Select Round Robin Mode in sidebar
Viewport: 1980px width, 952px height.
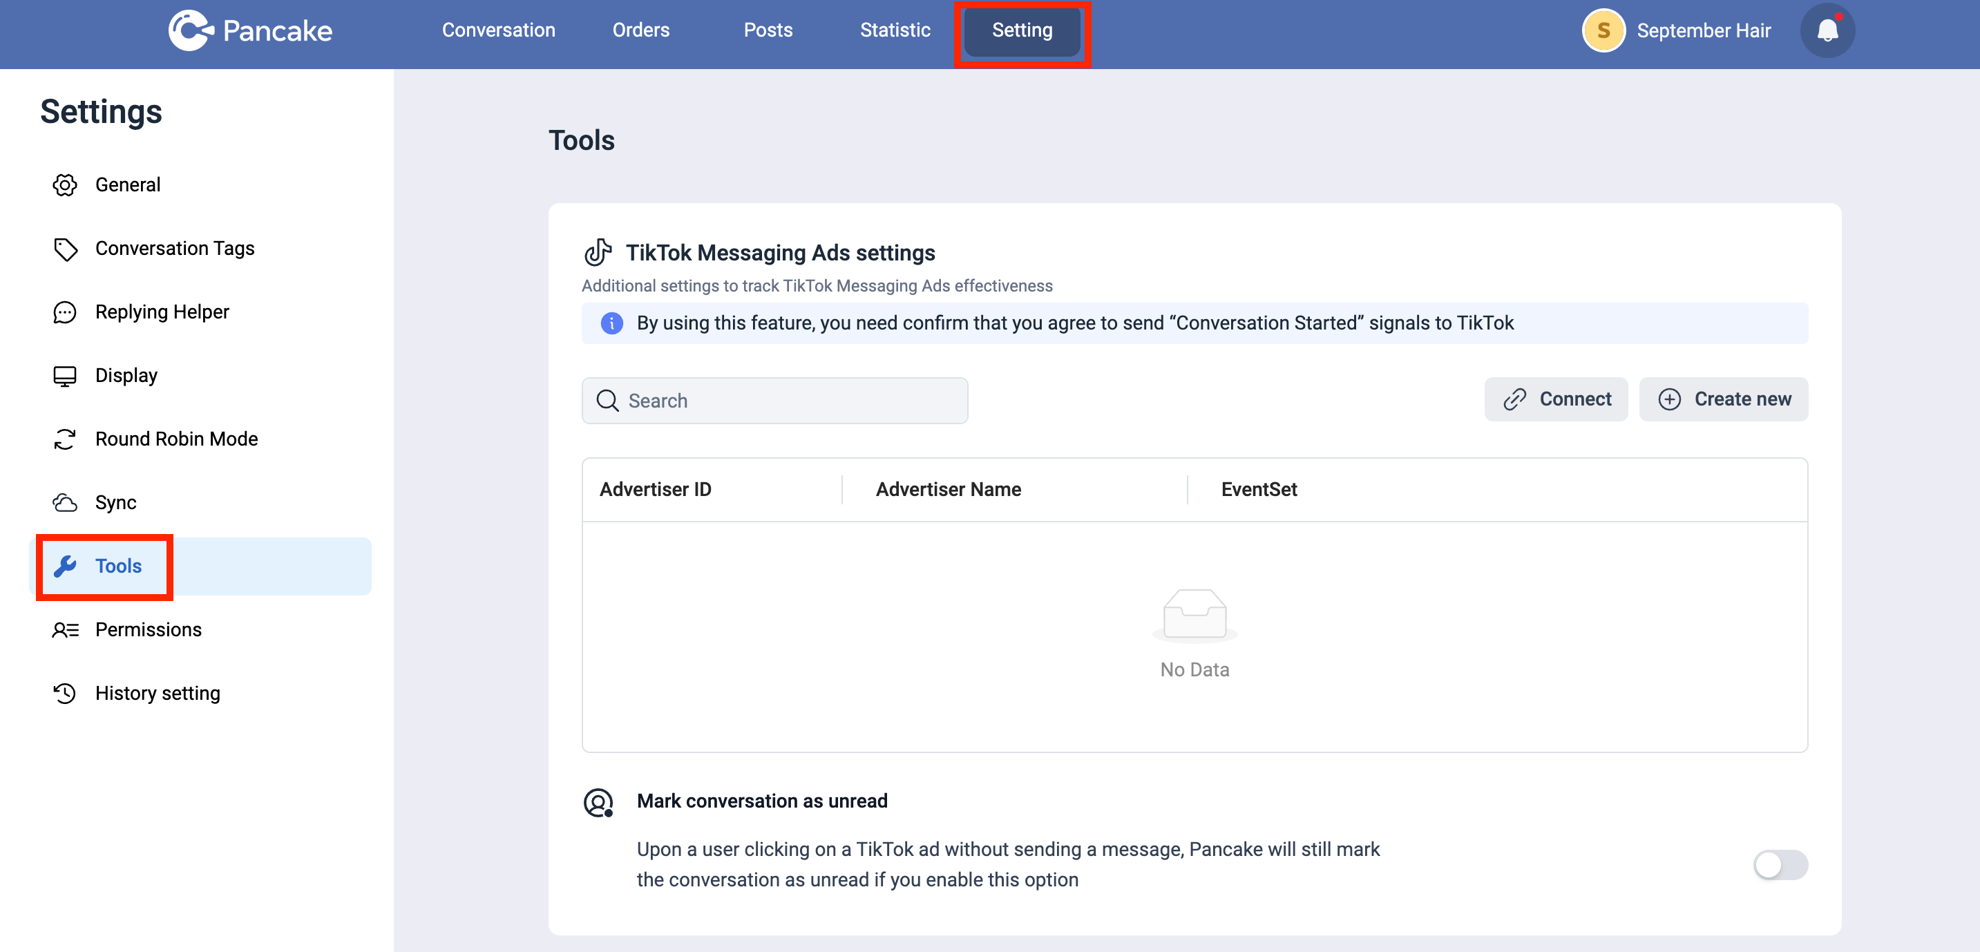(200, 439)
